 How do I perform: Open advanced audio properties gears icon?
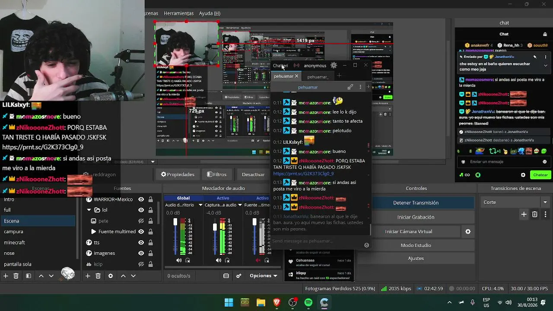tap(238, 276)
